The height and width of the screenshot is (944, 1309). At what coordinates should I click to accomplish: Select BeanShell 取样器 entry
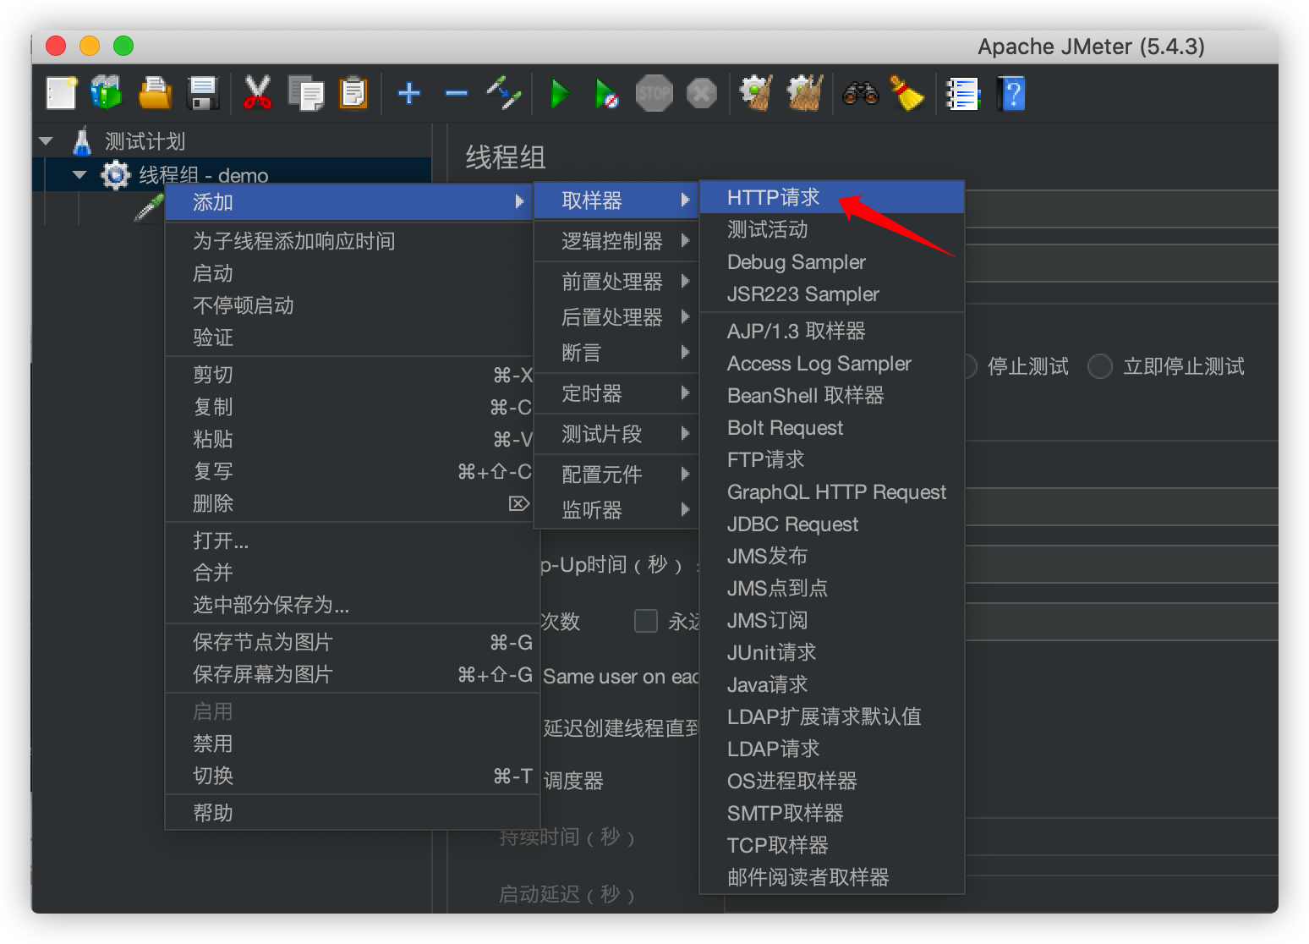(832, 396)
